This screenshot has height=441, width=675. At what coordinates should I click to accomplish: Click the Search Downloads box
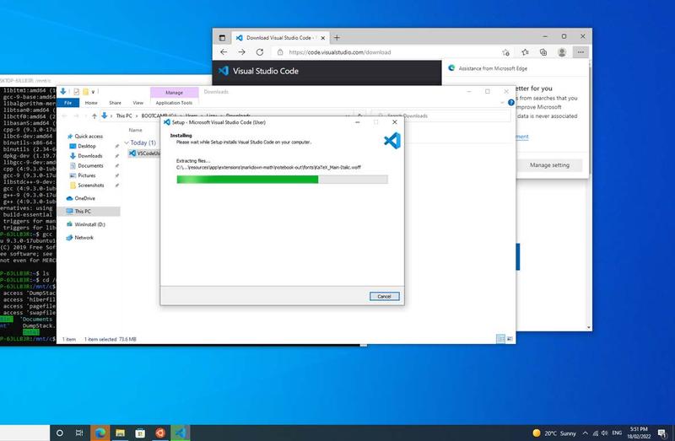pyautogui.click(x=440, y=116)
